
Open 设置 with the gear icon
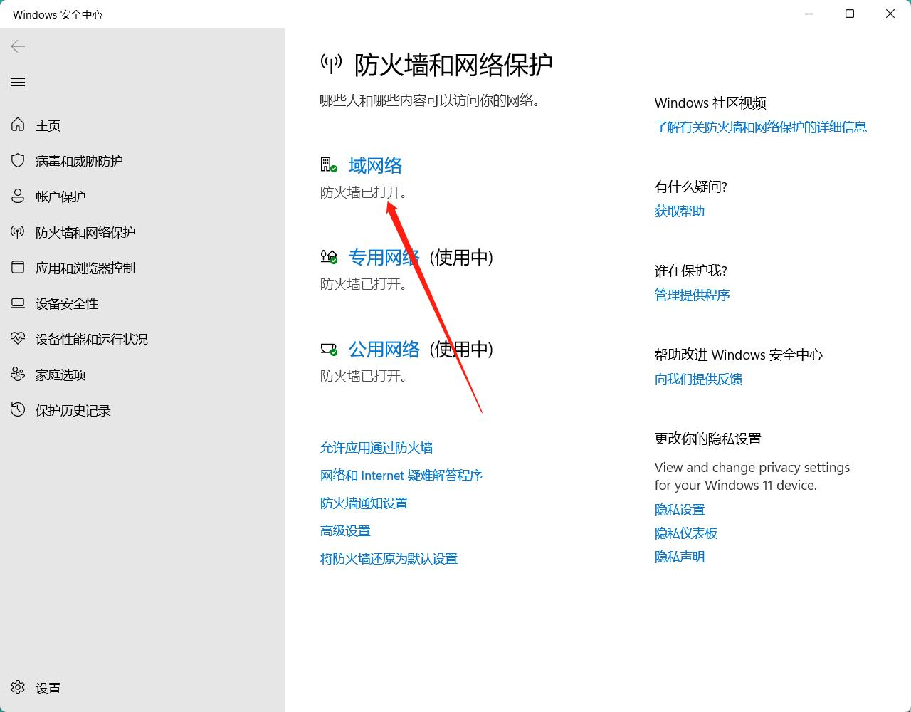coord(18,688)
